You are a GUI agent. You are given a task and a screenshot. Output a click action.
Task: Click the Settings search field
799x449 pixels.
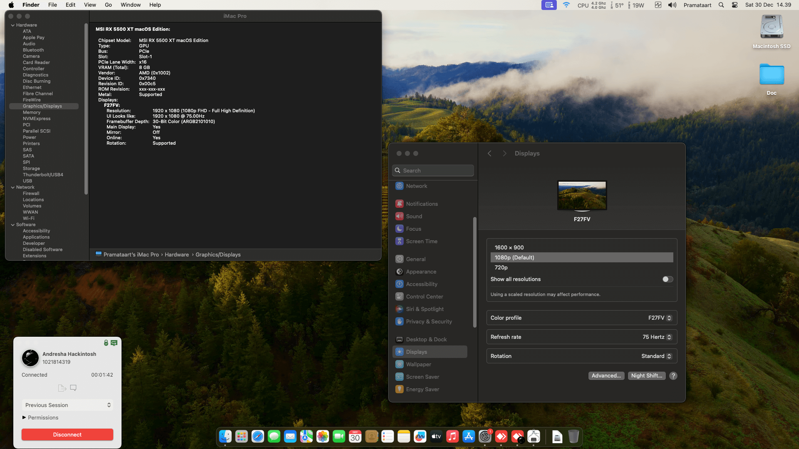pos(433,170)
